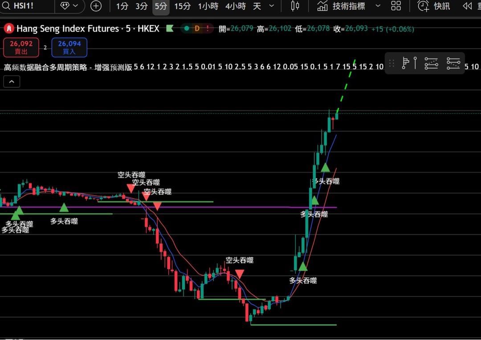Select the candlestick chart style icon

pos(295,6)
